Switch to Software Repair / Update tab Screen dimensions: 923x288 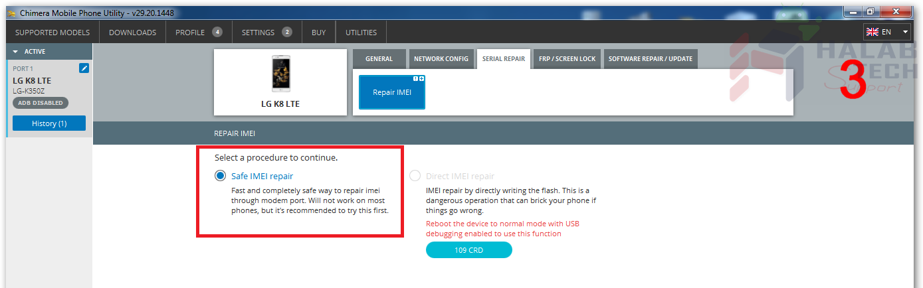click(x=651, y=59)
